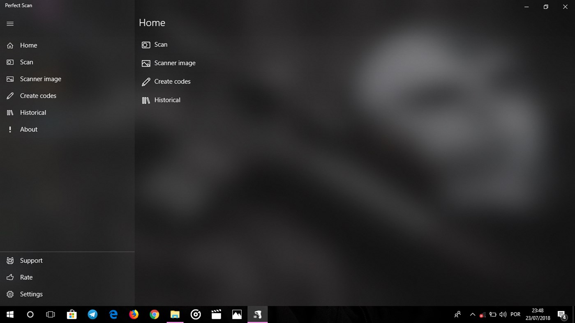Click the camera icon beside Home page Scan
Image resolution: width=575 pixels, height=323 pixels.
[x=146, y=45]
